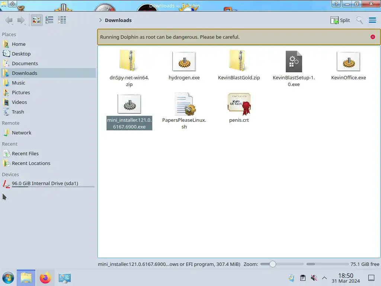Click the status bar file info text
Image resolution: width=381 pixels, height=286 pixels.
(169, 264)
